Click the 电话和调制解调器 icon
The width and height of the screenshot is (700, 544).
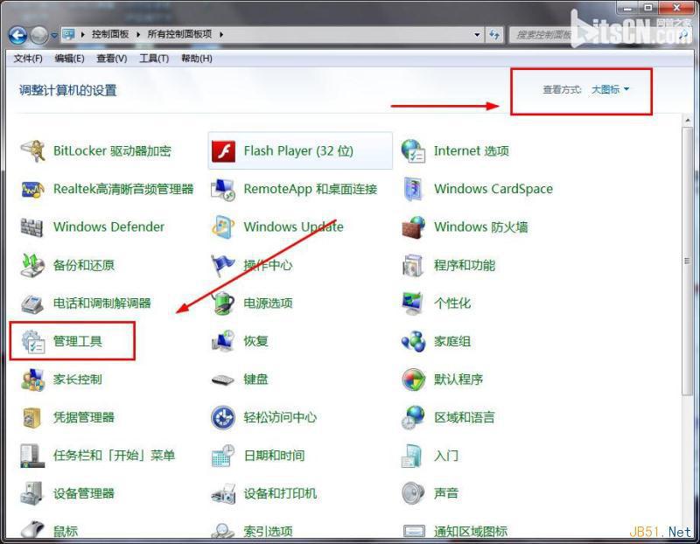coord(33,303)
